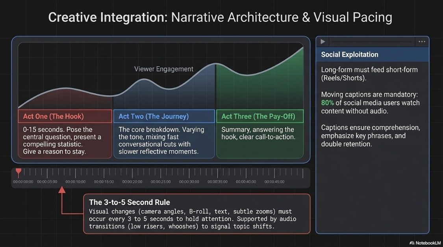443x247 pixels.
Task: Click the Viewer Engagement chart label
Action: point(163,69)
